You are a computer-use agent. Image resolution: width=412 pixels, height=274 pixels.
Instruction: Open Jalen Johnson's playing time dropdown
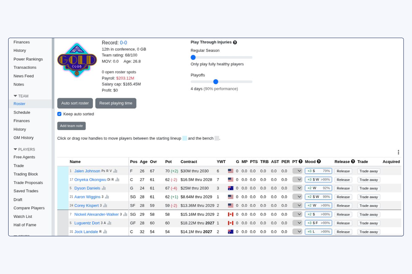tap(297, 171)
